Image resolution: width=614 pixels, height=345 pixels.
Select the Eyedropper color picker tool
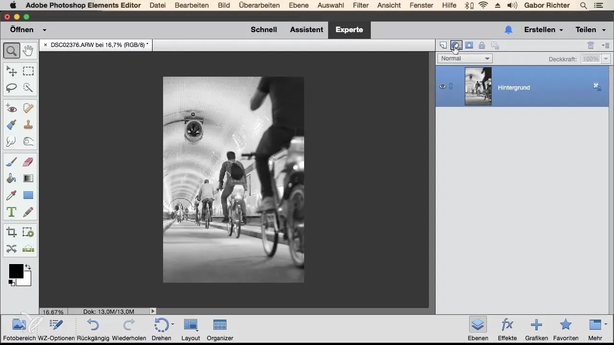click(x=12, y=195)
